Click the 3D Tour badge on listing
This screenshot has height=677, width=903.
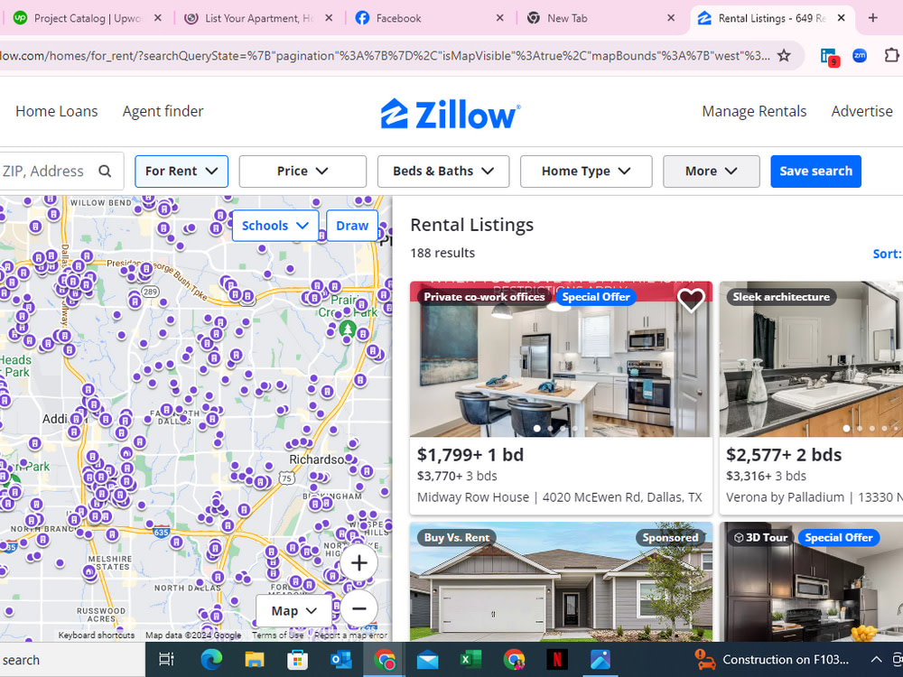click(x=760, y=538)
